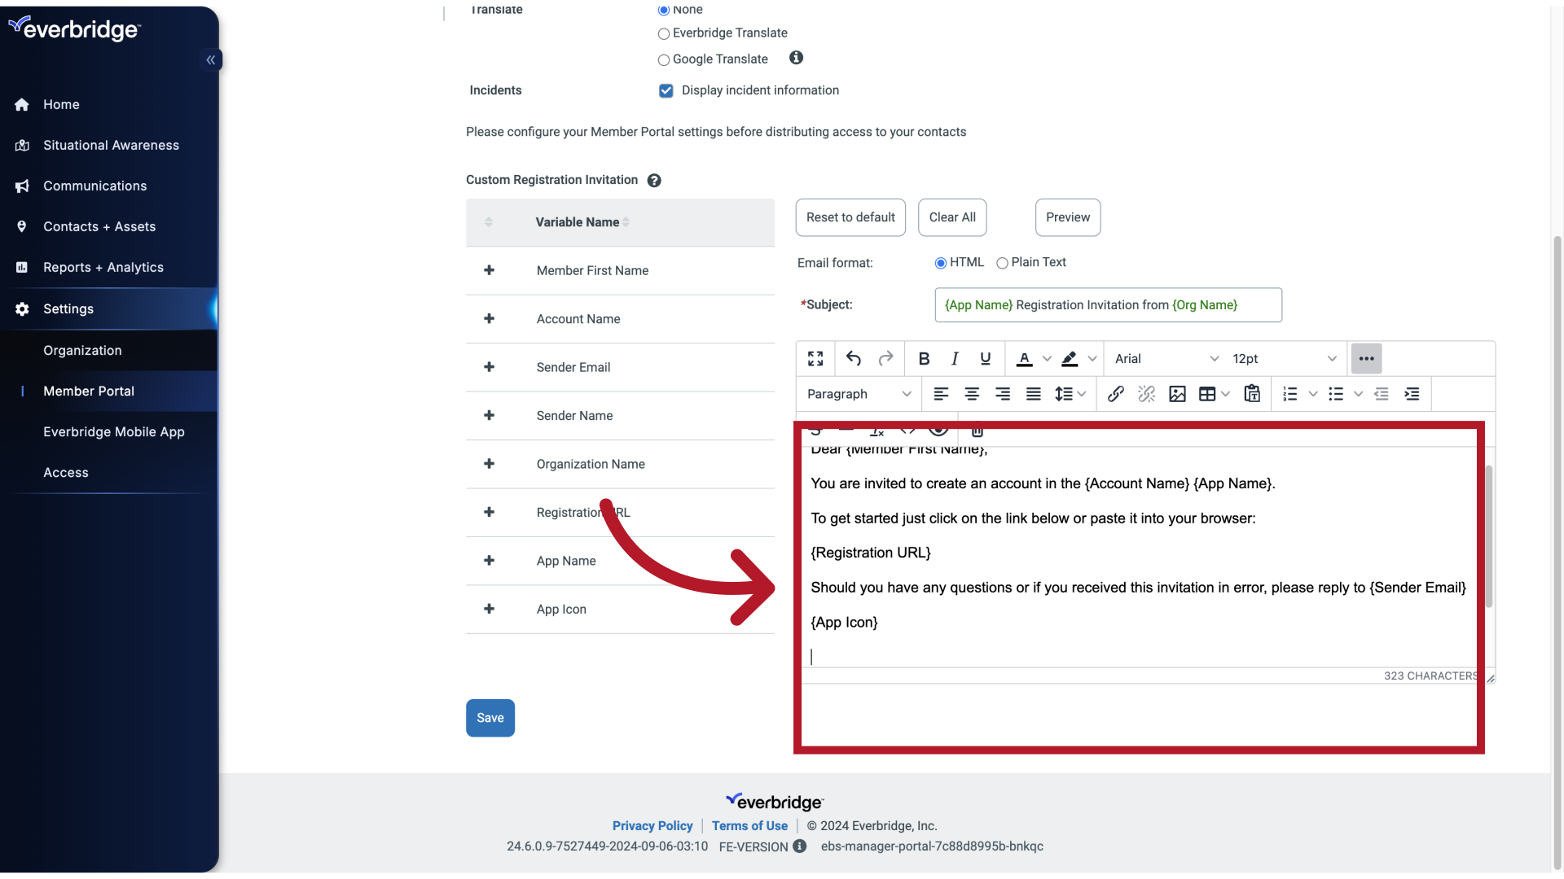1564x879 pixels.
Task: Click the Insert Table icon
Action: tap(1206, 394)
